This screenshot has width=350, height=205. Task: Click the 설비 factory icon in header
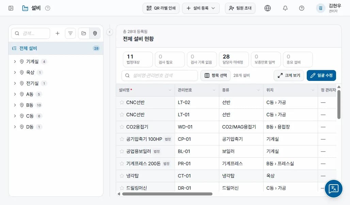coord(25,8)
